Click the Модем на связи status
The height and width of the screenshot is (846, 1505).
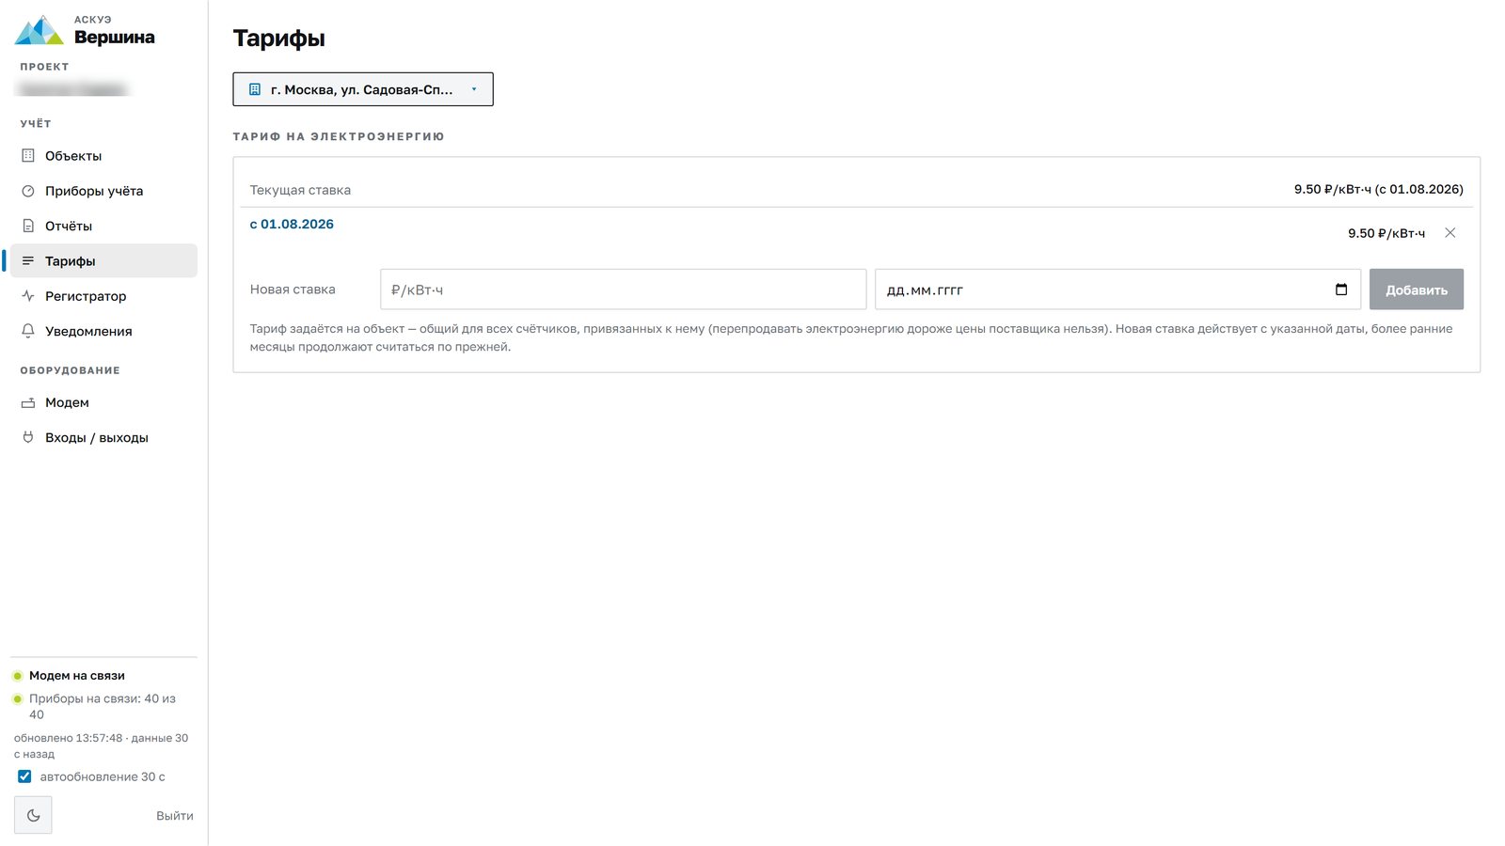coord(76,676)
